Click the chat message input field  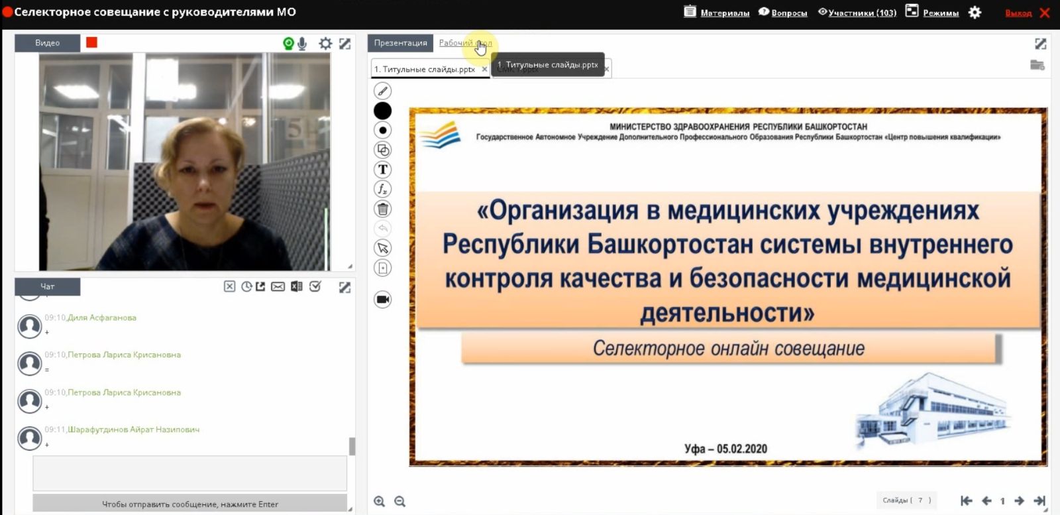189,473
